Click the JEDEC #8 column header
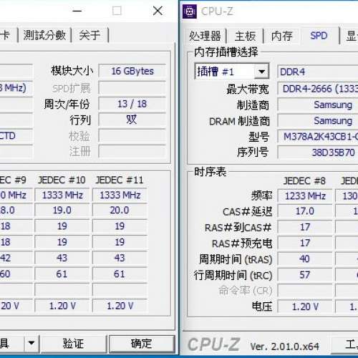 pos(304,181)
